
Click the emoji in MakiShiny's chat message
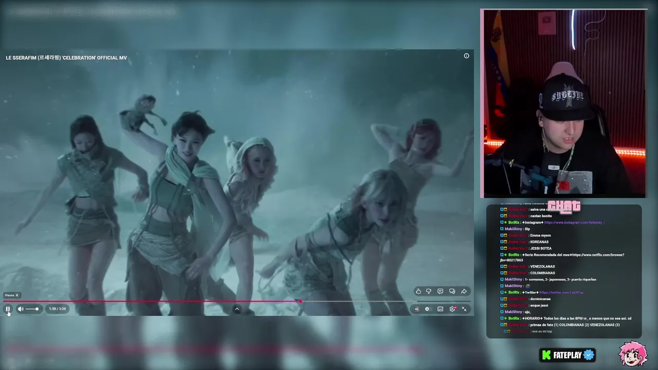click(x=527, y=286)
